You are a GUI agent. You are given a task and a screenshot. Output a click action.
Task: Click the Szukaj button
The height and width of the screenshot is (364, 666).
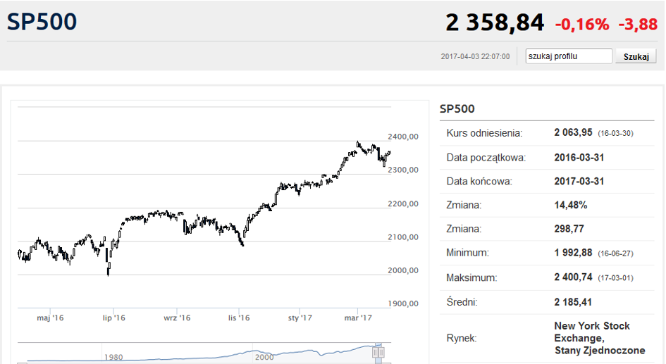[x=636, y=56]
